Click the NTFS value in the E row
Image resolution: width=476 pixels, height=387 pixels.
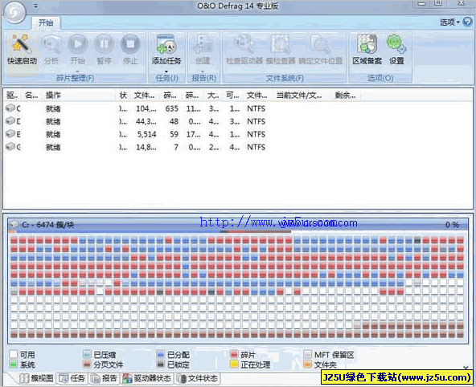(256, 134)
